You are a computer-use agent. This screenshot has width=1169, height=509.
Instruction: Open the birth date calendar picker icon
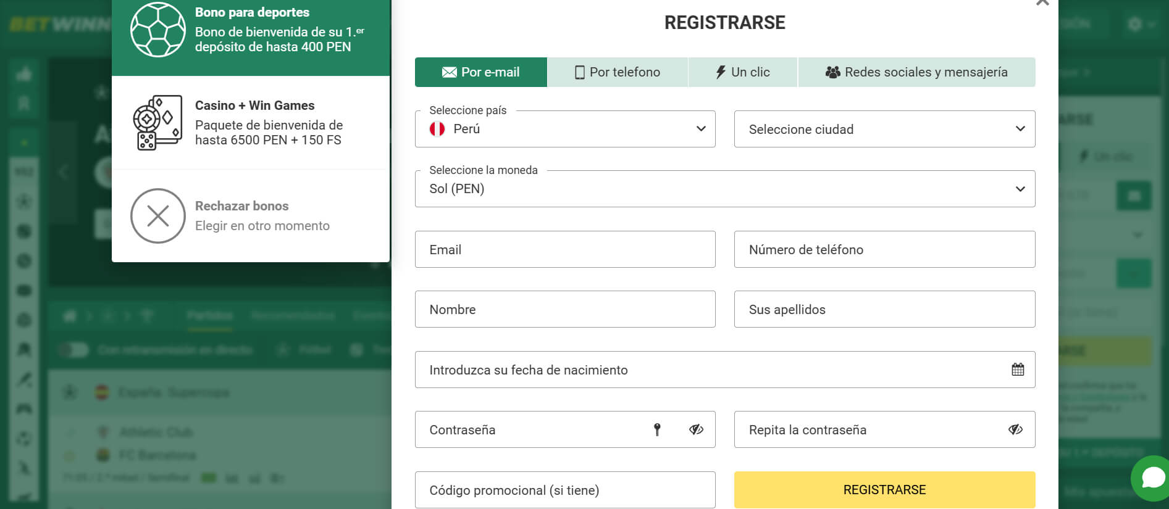(x=1018, y=370)
